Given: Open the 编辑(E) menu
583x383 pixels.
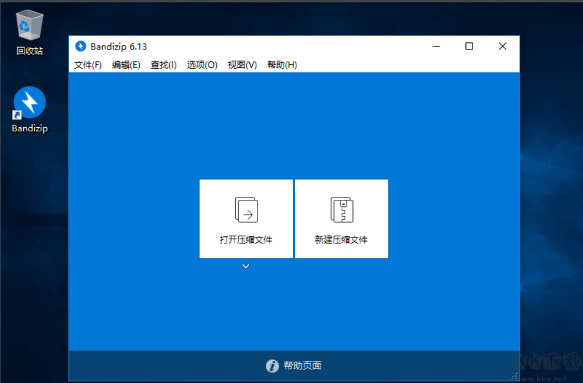Looking at the screenshot, I should (125, 64).
